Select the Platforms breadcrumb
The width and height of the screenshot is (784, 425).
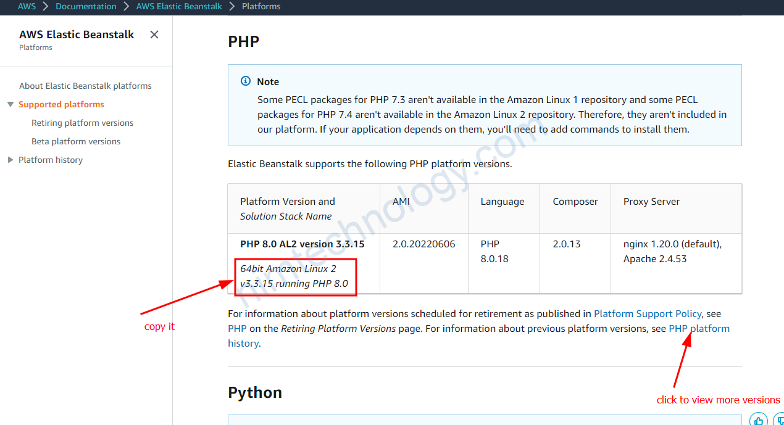click(261, 6)
